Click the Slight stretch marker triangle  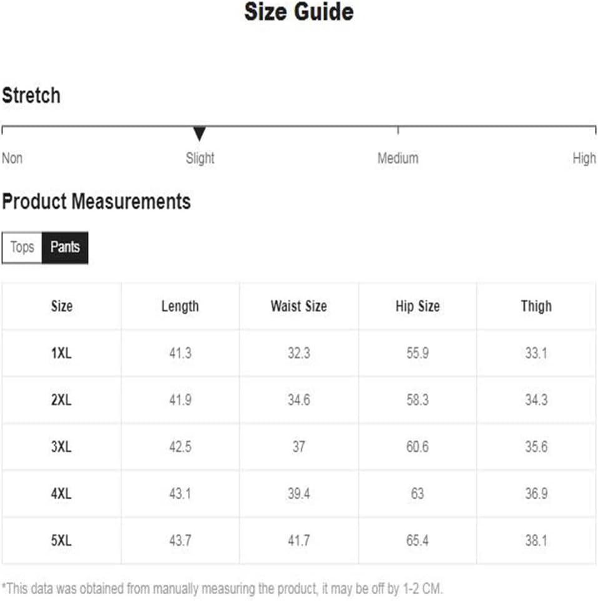pos(199,134)
